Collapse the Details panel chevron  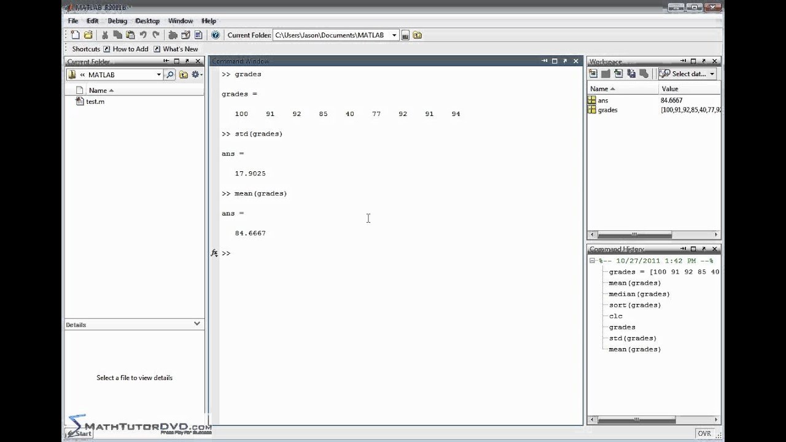coord(196,324)
